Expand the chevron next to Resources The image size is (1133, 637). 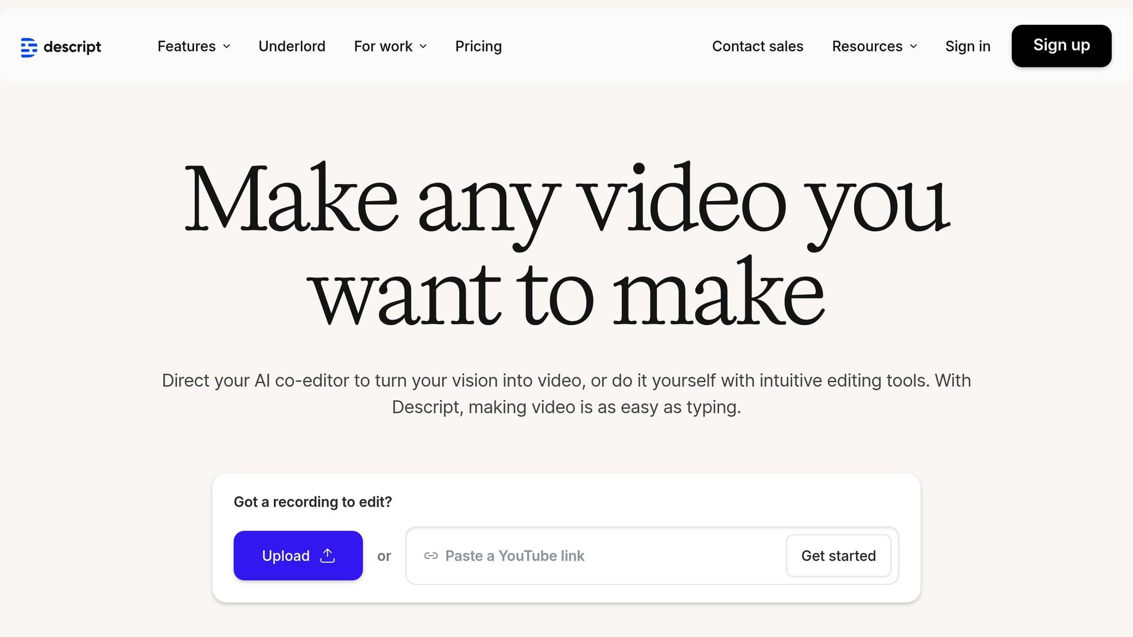click(x=913, y=46)
